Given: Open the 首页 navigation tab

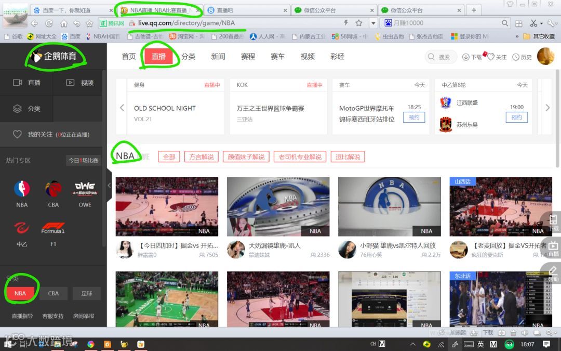Looking at the screenshot, I should 129,57.
